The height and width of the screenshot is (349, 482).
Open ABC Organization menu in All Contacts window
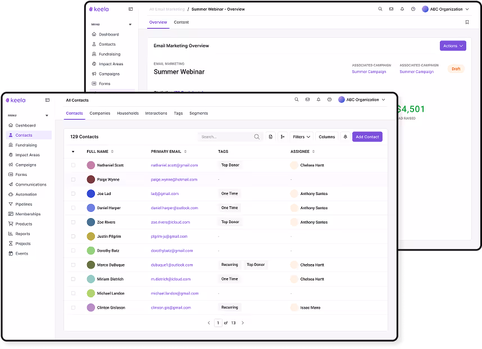[362, 99]
